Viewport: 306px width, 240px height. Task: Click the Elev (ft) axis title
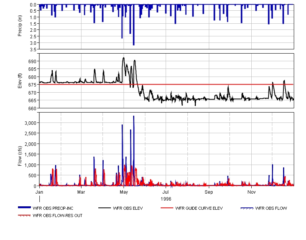click(x=20, y=81)
